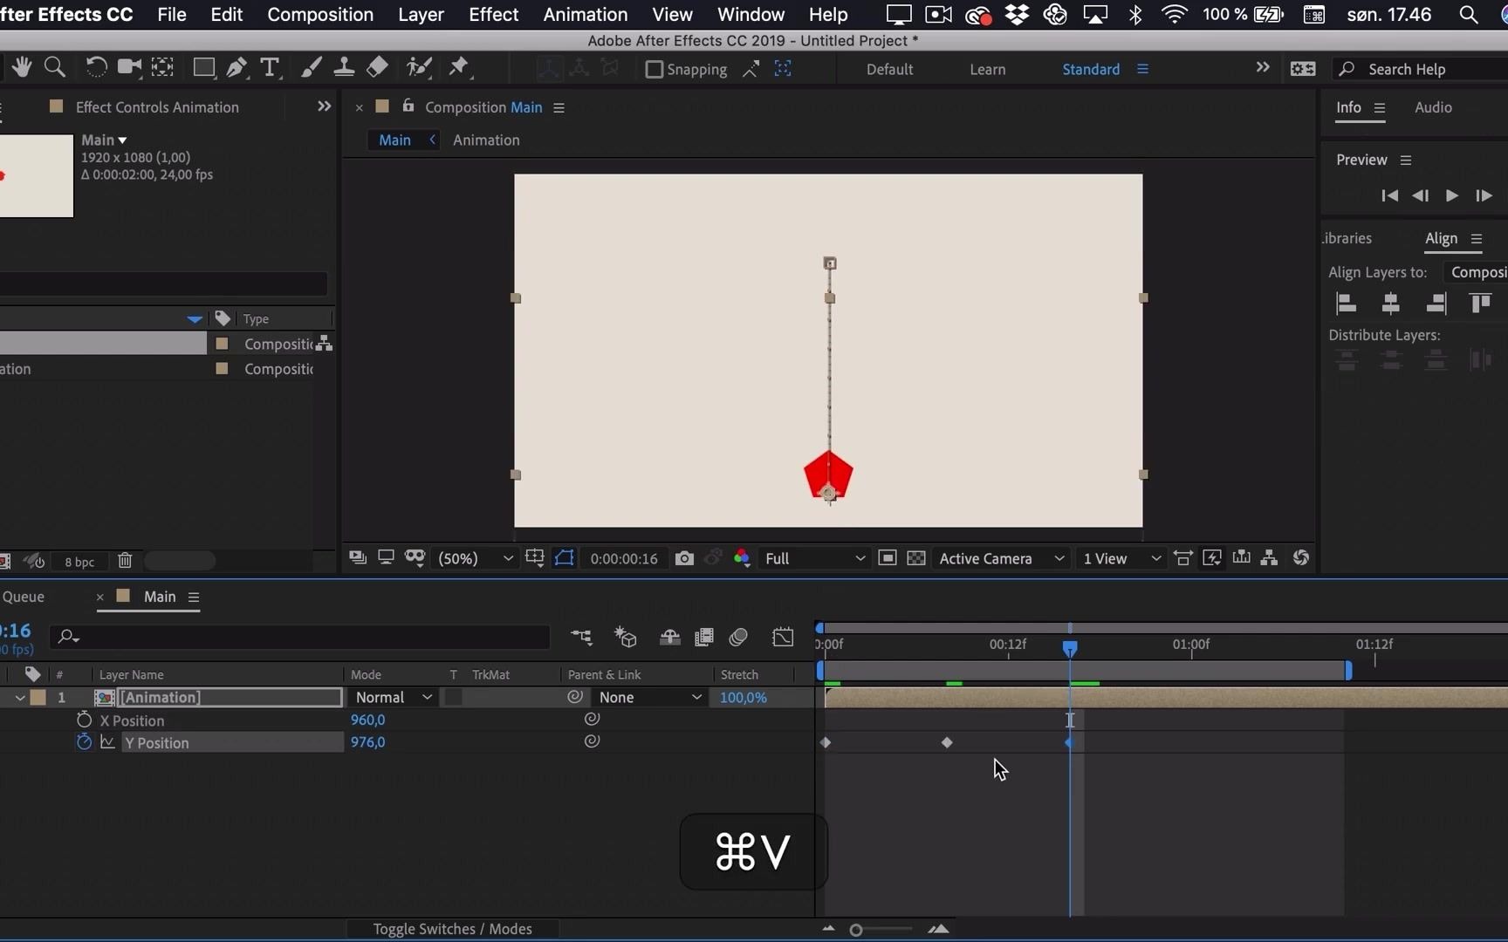The height and width of the screenshot is (942, 1508).
Task: Click the pick whip beside Parent None
Action: (574, 697)
